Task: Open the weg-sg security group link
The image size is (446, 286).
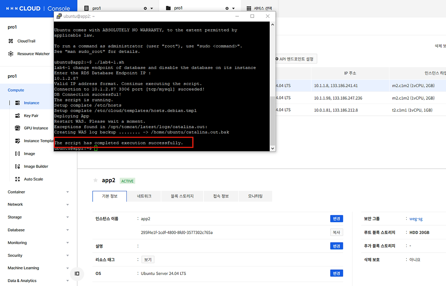Action: 416,219
